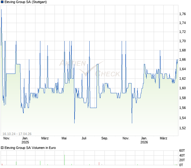Click the red volume bar in August

pos(99,164)
